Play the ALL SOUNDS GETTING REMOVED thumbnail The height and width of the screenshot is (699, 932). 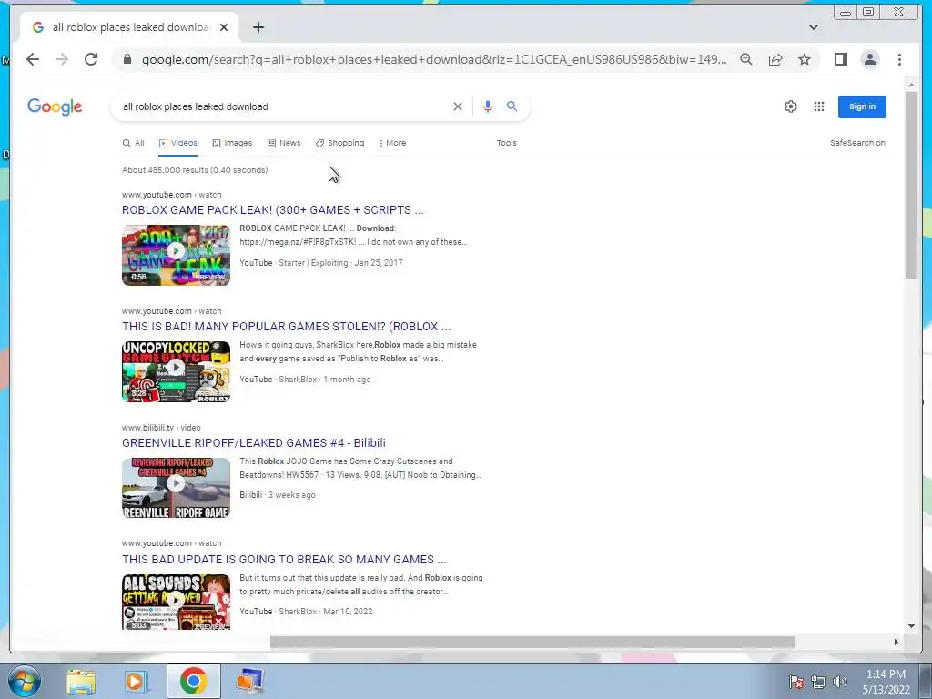tap(176, 602)
